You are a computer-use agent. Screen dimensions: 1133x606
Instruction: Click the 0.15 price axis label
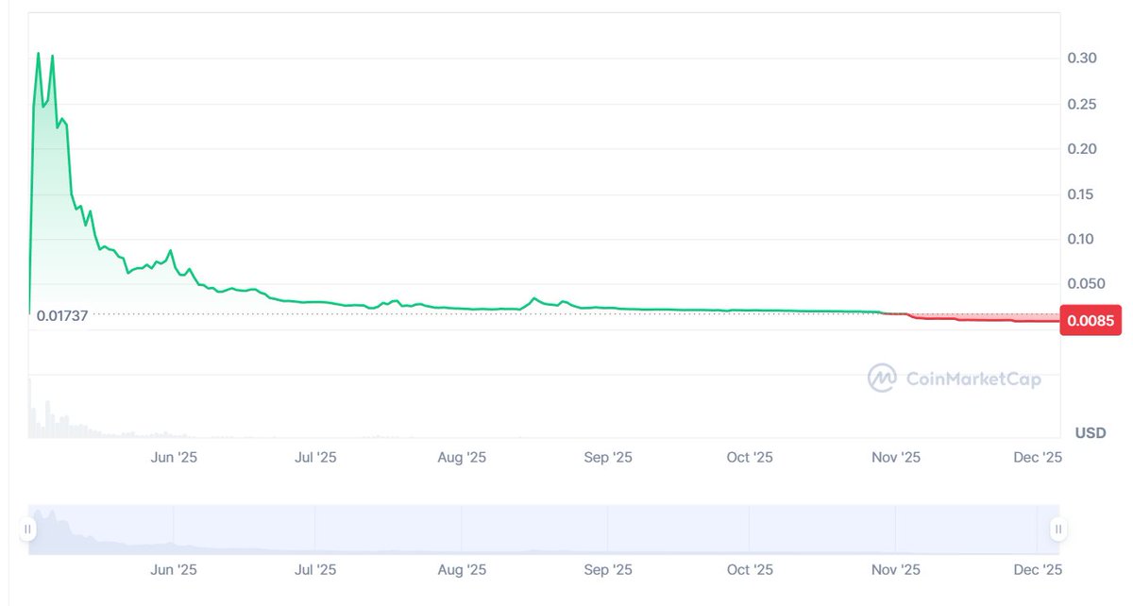pos(1081,194)
